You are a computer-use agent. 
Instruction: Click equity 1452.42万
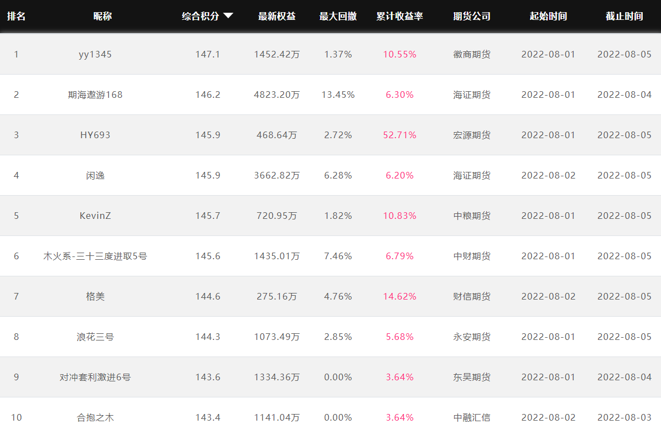pyautogui.click(x=277, y=54)
